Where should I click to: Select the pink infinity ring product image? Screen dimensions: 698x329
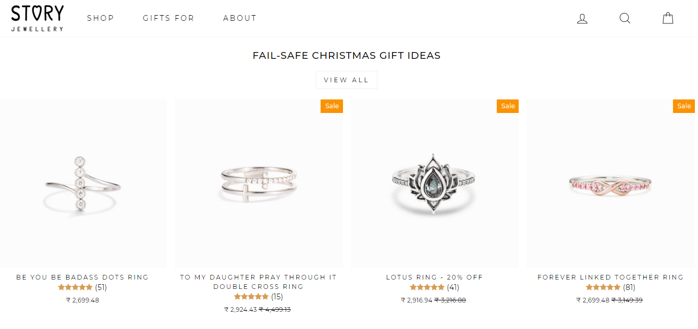point(610,183)
